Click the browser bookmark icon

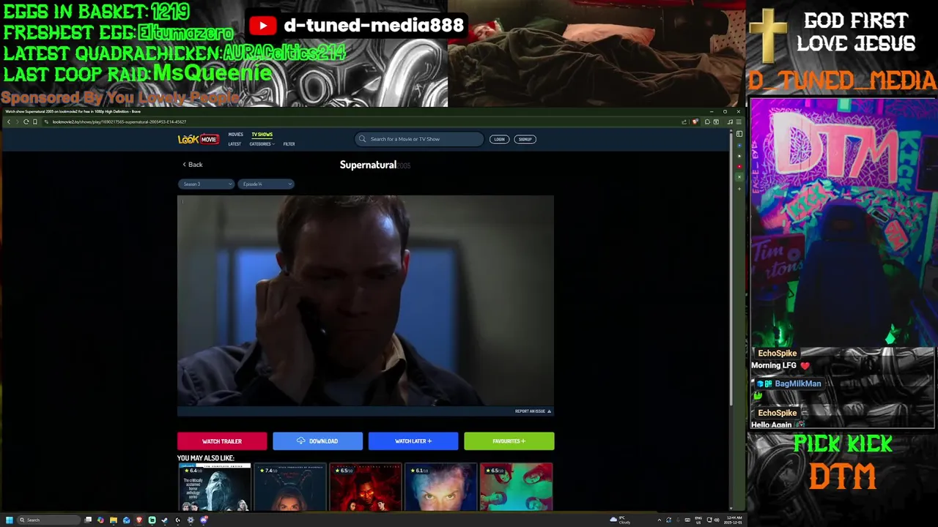[x=35, y=122]
